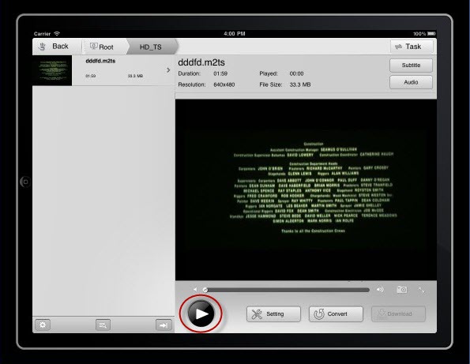The height and width of the screenshot is (364, 470).
Task: Click the playback progress slider track
Action: tap(287, 290)
